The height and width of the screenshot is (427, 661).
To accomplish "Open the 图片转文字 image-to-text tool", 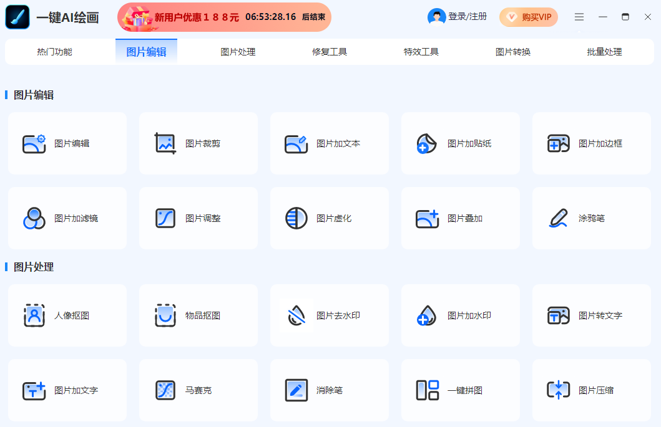I will pyautogui.click(x=591, y=315).
